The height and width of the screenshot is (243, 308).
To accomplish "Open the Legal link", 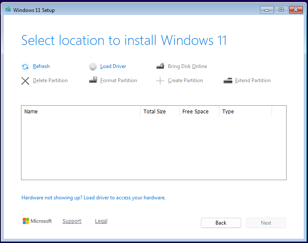I will (x=101, y=221).
